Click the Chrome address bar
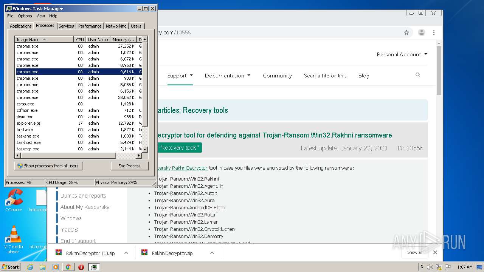This screenshot has width=484, height=272. point(280,32)
